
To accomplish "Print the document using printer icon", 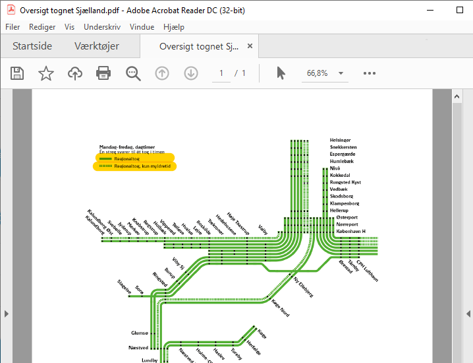I will point(103,73).
